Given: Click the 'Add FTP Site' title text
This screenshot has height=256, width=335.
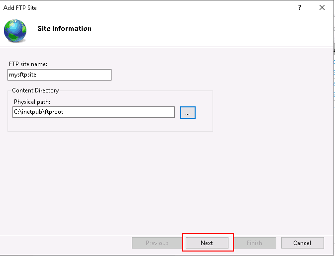Looking at the screenshot, I should coord(20,8).
